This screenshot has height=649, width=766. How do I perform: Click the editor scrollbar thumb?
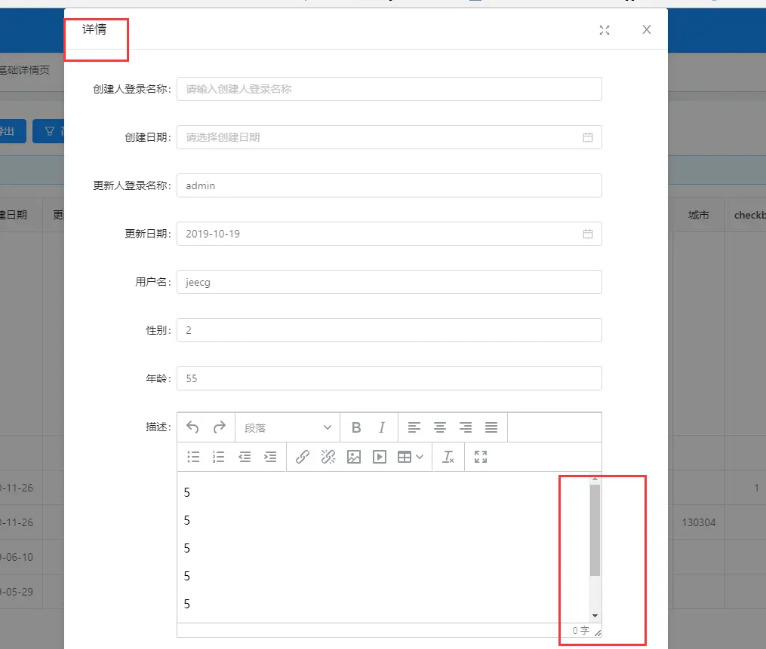point(595,531)
